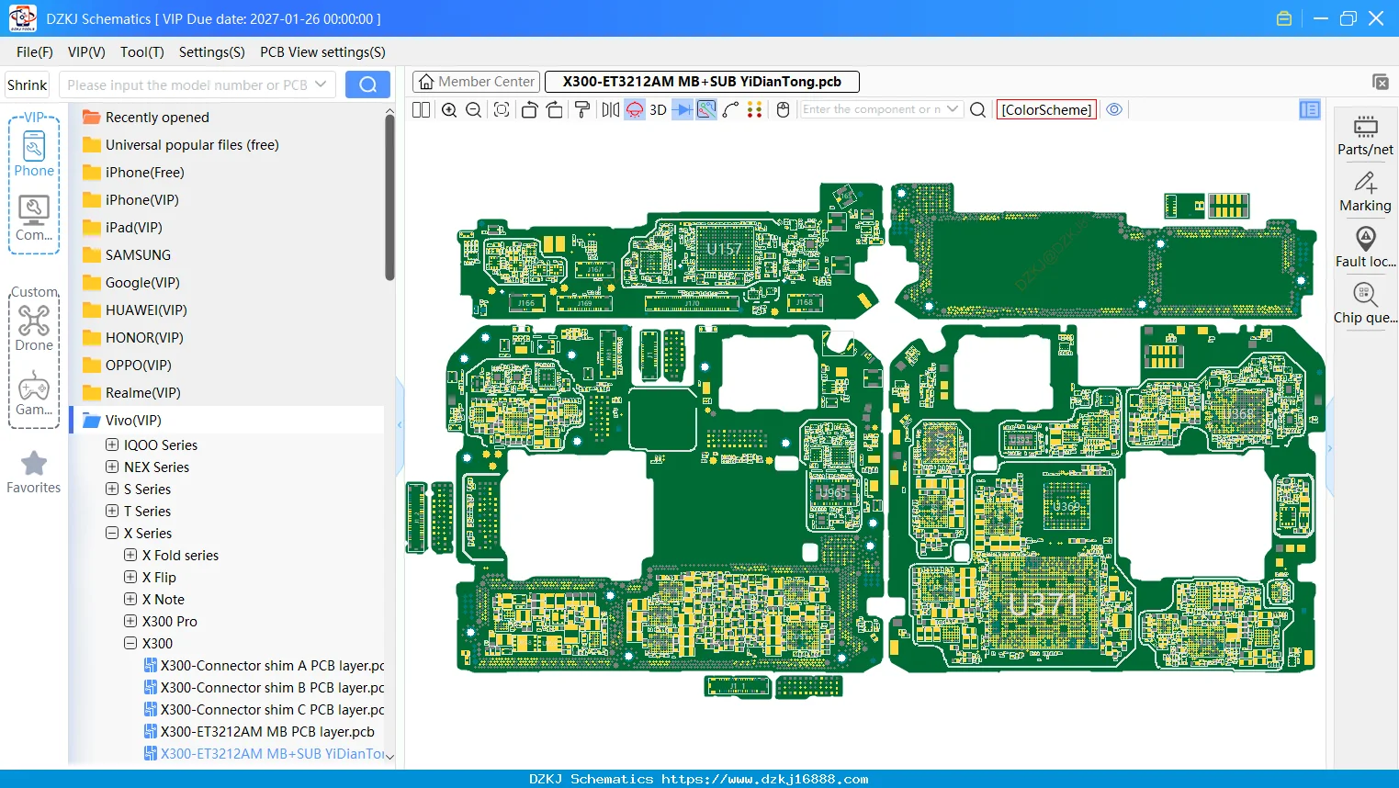Open the Settings(S) menu
Screen dimensions: 1399x788
[212, 52]
